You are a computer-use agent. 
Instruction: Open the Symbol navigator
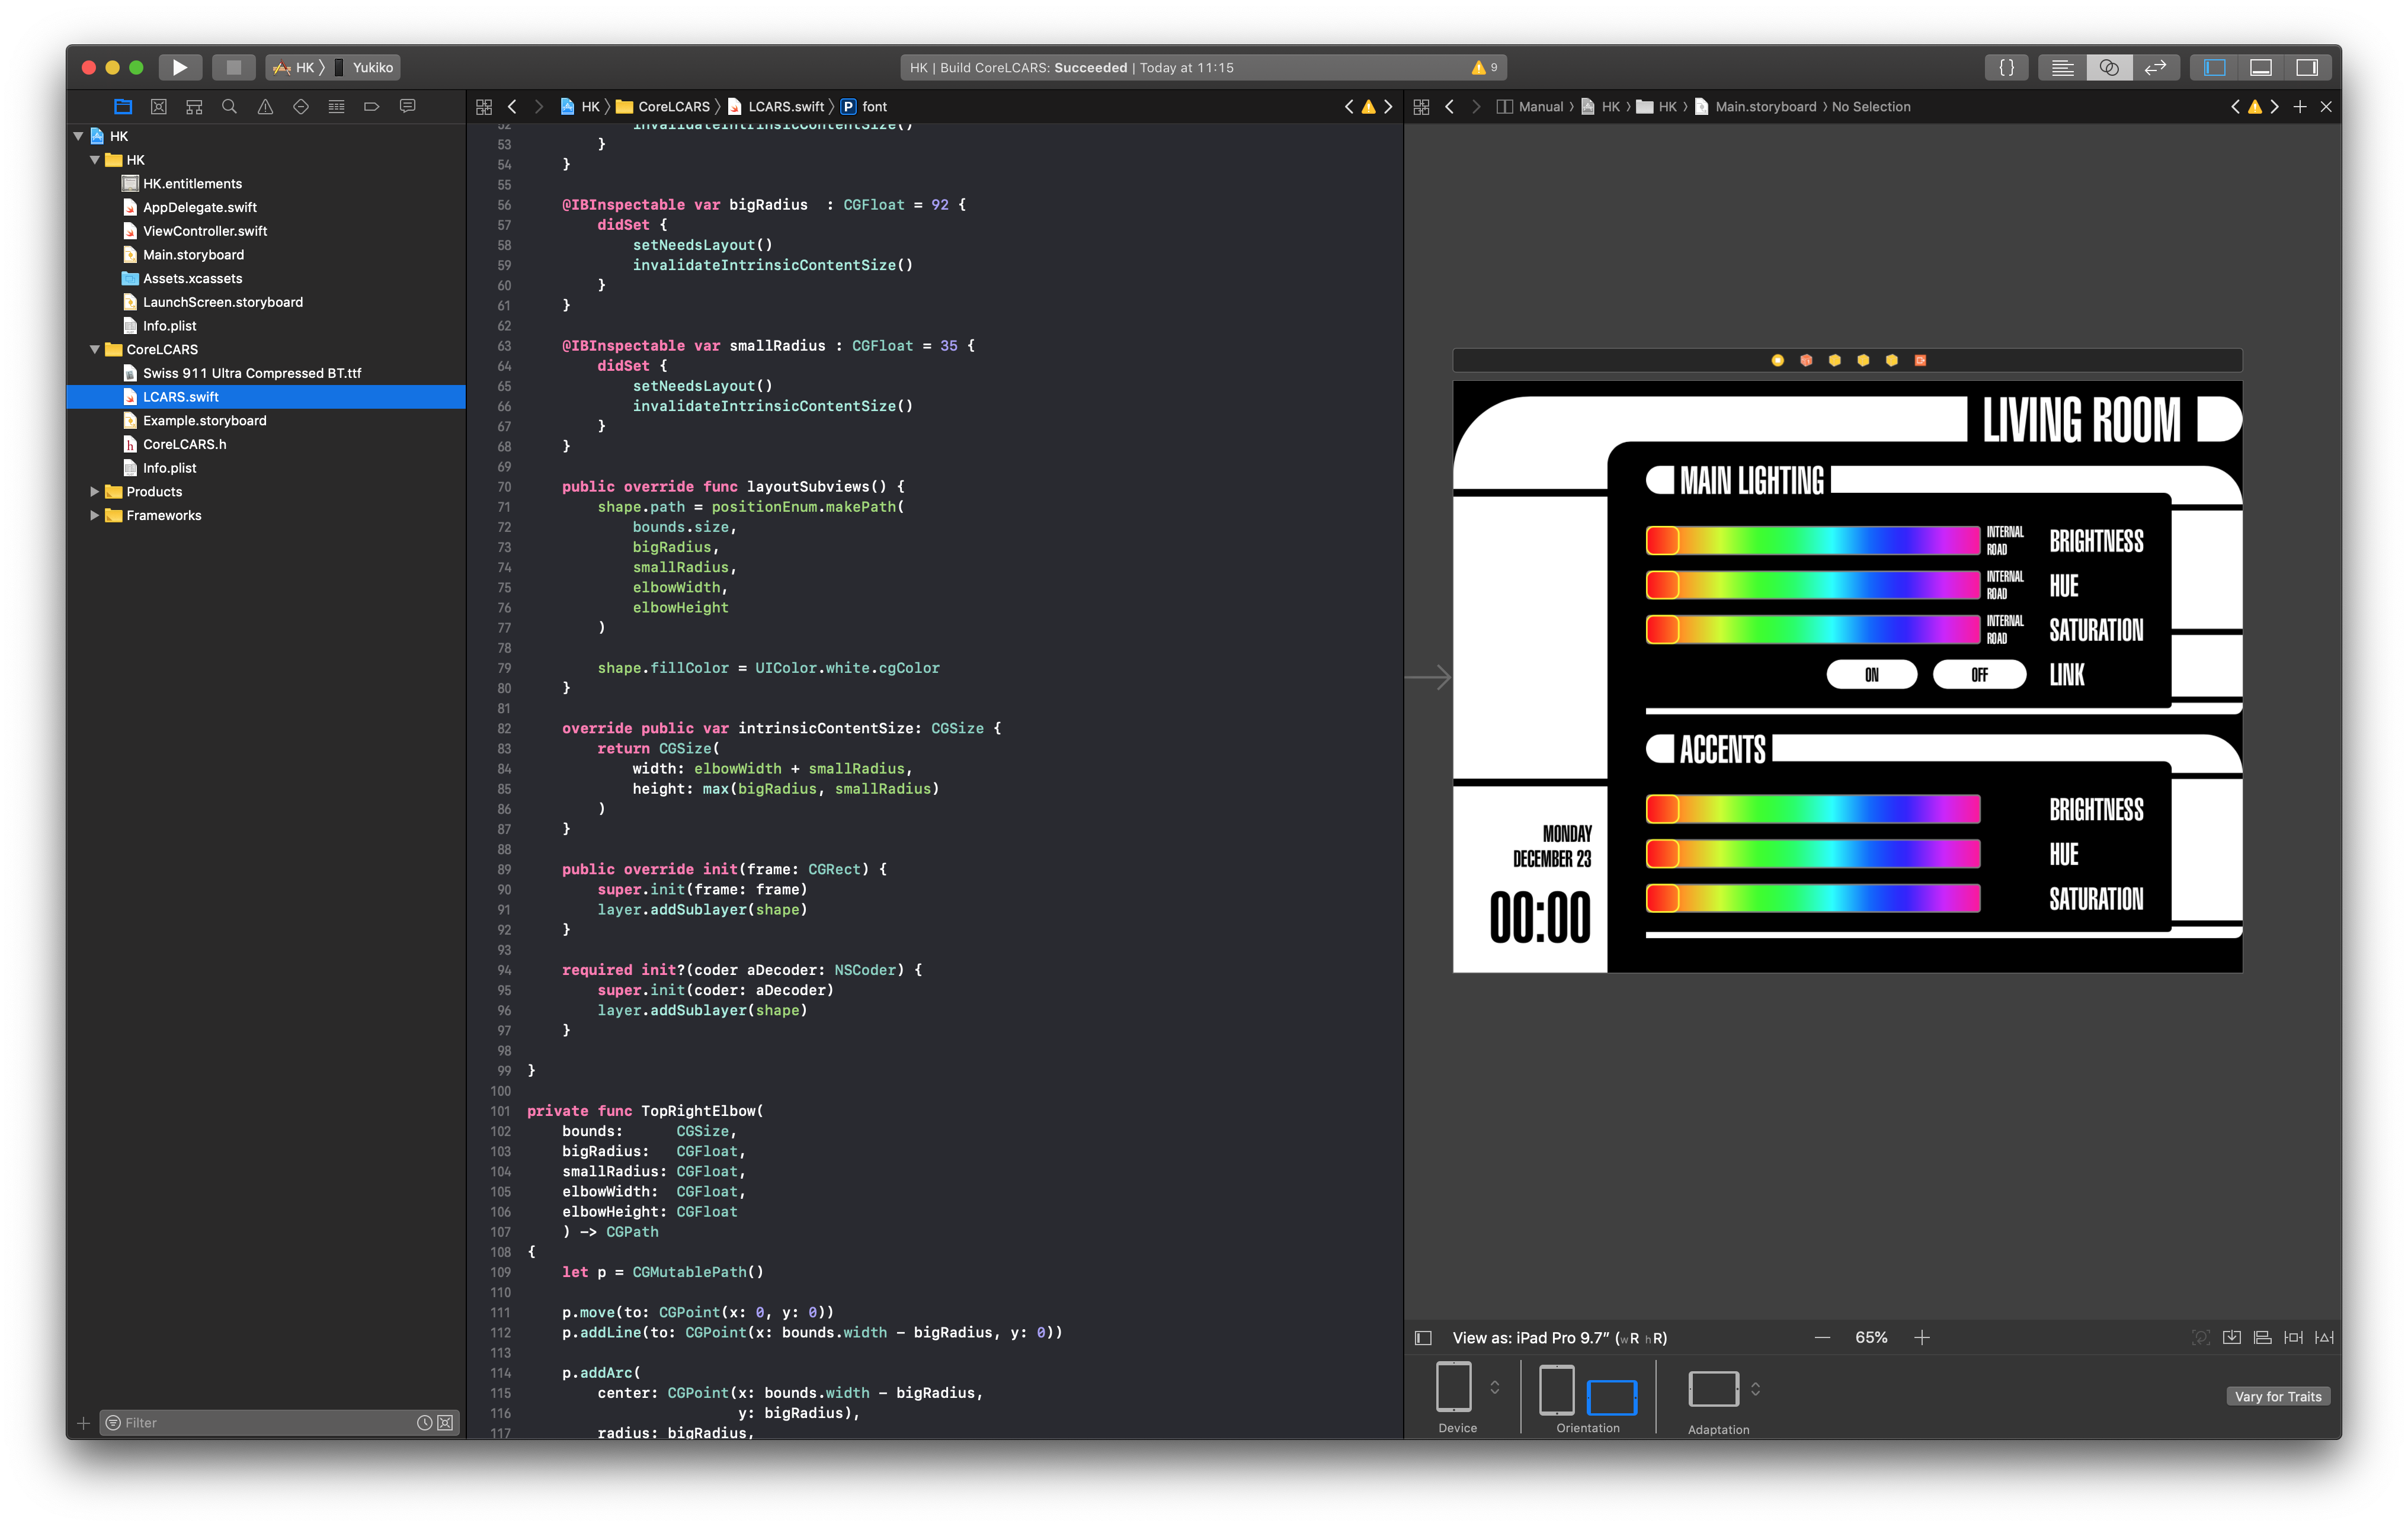click(194, 106)
